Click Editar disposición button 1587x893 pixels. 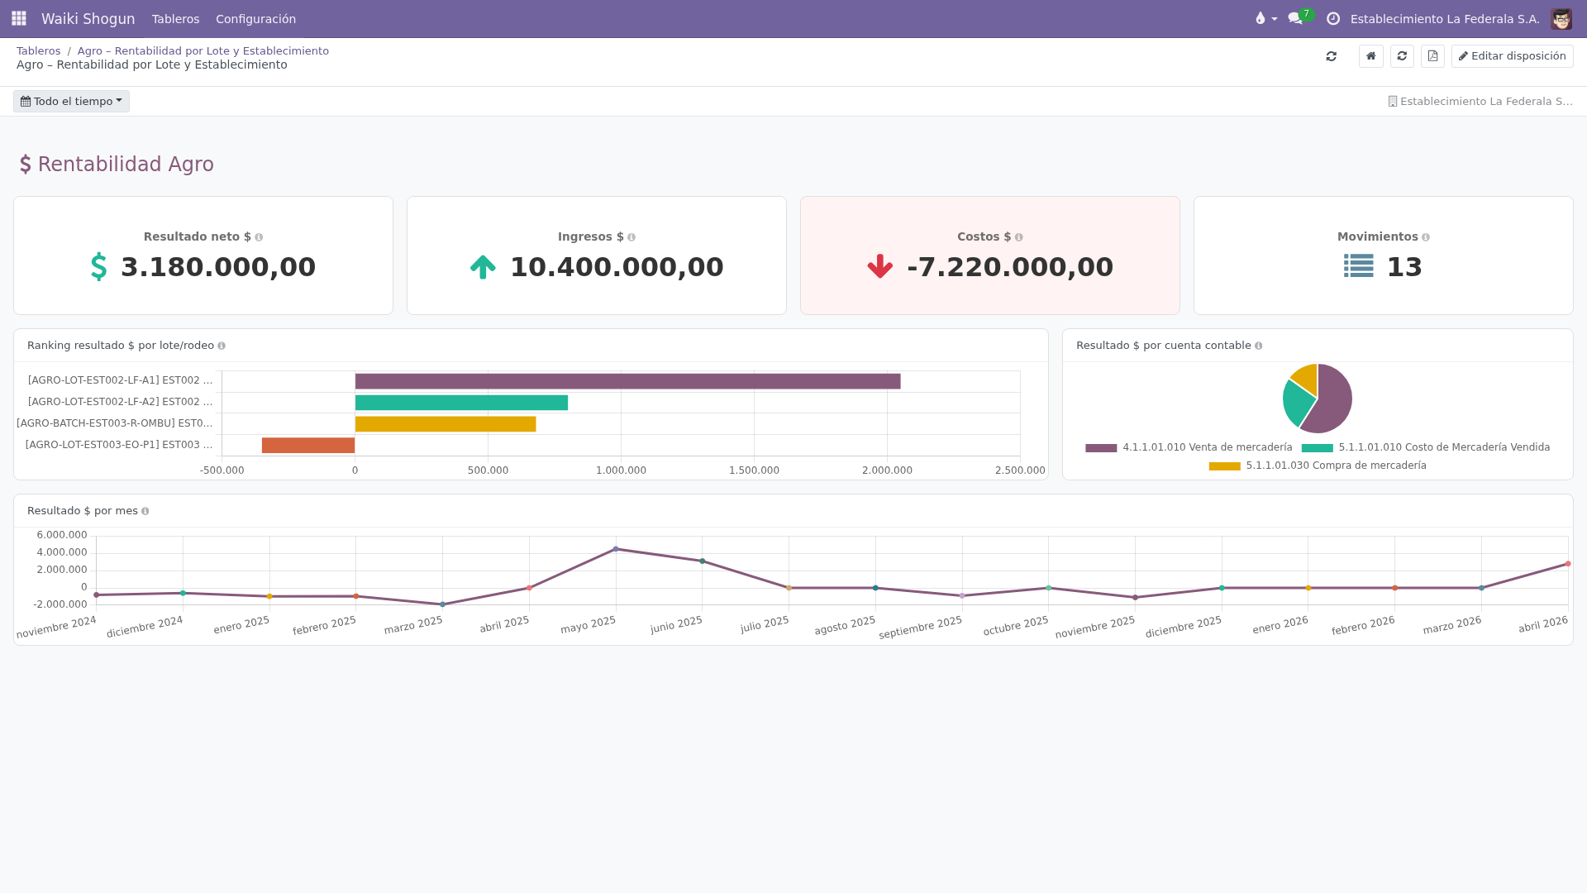1512,56
